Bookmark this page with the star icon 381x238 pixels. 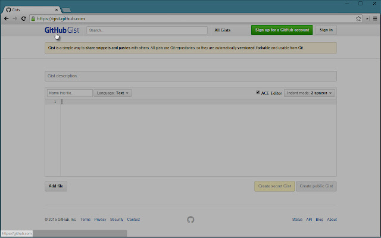tap(358, 18)
